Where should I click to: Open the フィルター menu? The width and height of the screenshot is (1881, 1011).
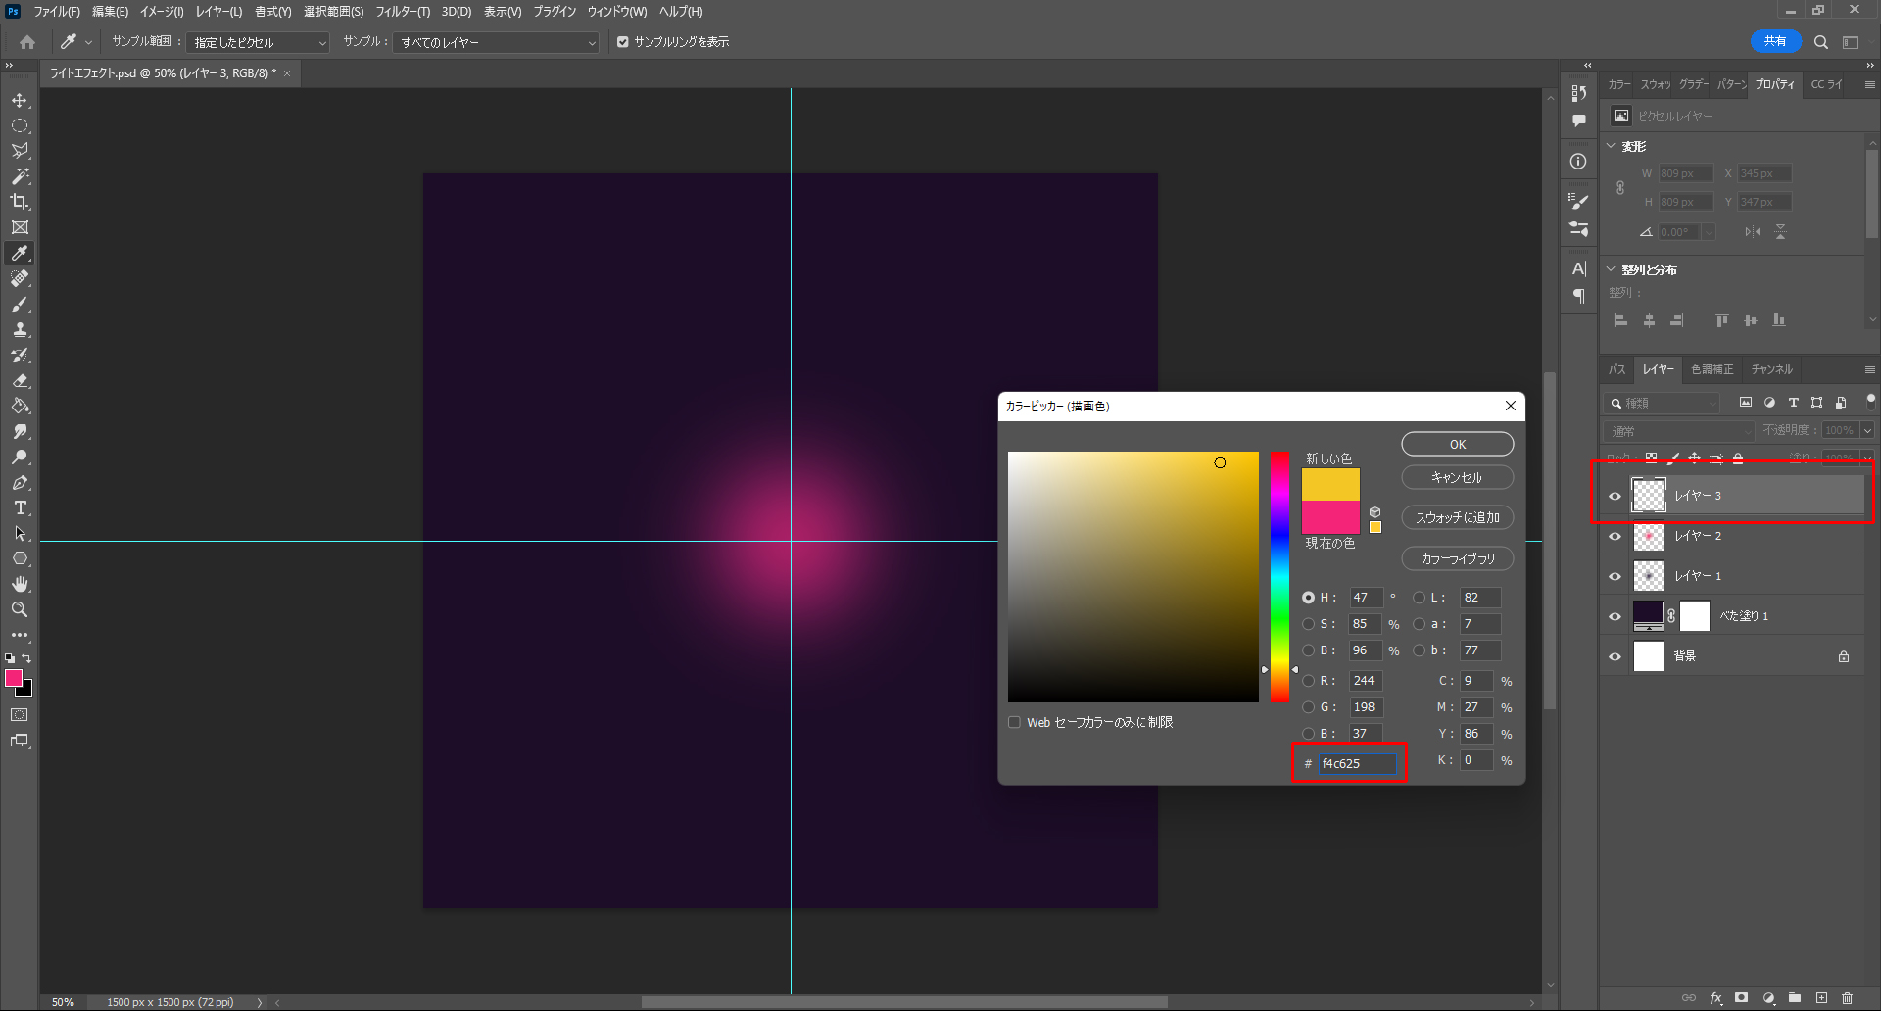pyautogui.click(x=402, y=12)
